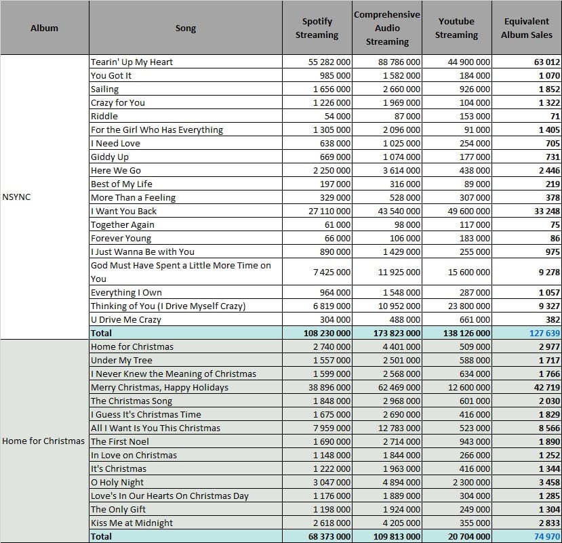The height and width of the screenshot is (543, 562).
Task: Select the U Drive Me Crazy cell
Action: [186, 319]
